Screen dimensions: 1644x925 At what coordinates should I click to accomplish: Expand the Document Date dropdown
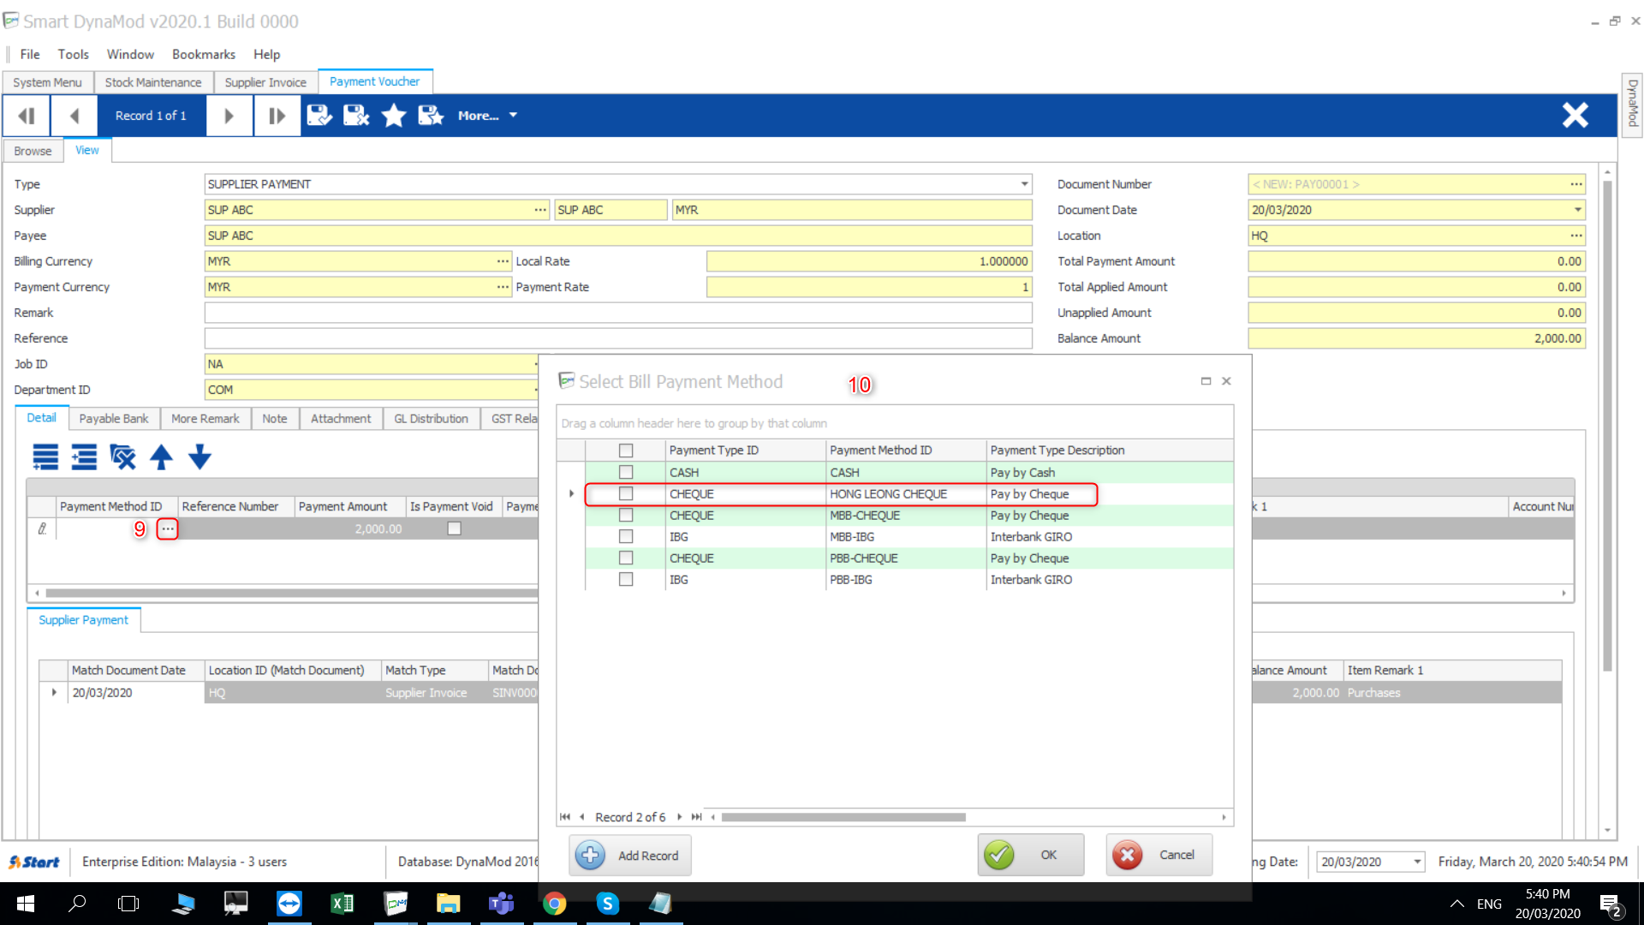click(x=1577, y=210)
